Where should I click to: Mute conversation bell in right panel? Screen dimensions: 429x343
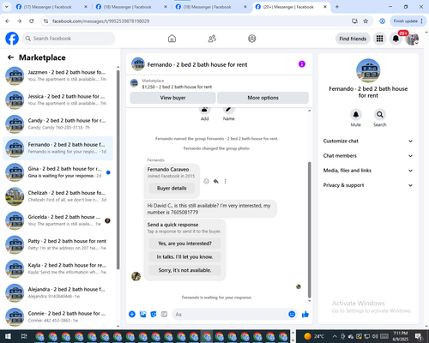pos(356,115)
